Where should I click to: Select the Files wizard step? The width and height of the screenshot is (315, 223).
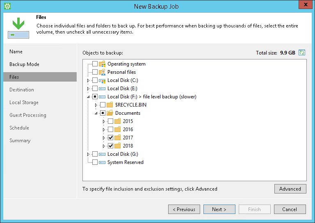coord(40,77)
